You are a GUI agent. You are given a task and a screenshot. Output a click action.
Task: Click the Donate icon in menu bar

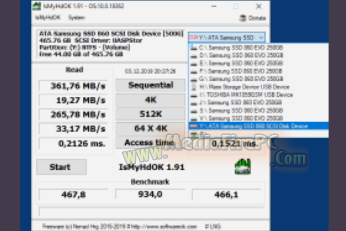click(x=243, y=18)
